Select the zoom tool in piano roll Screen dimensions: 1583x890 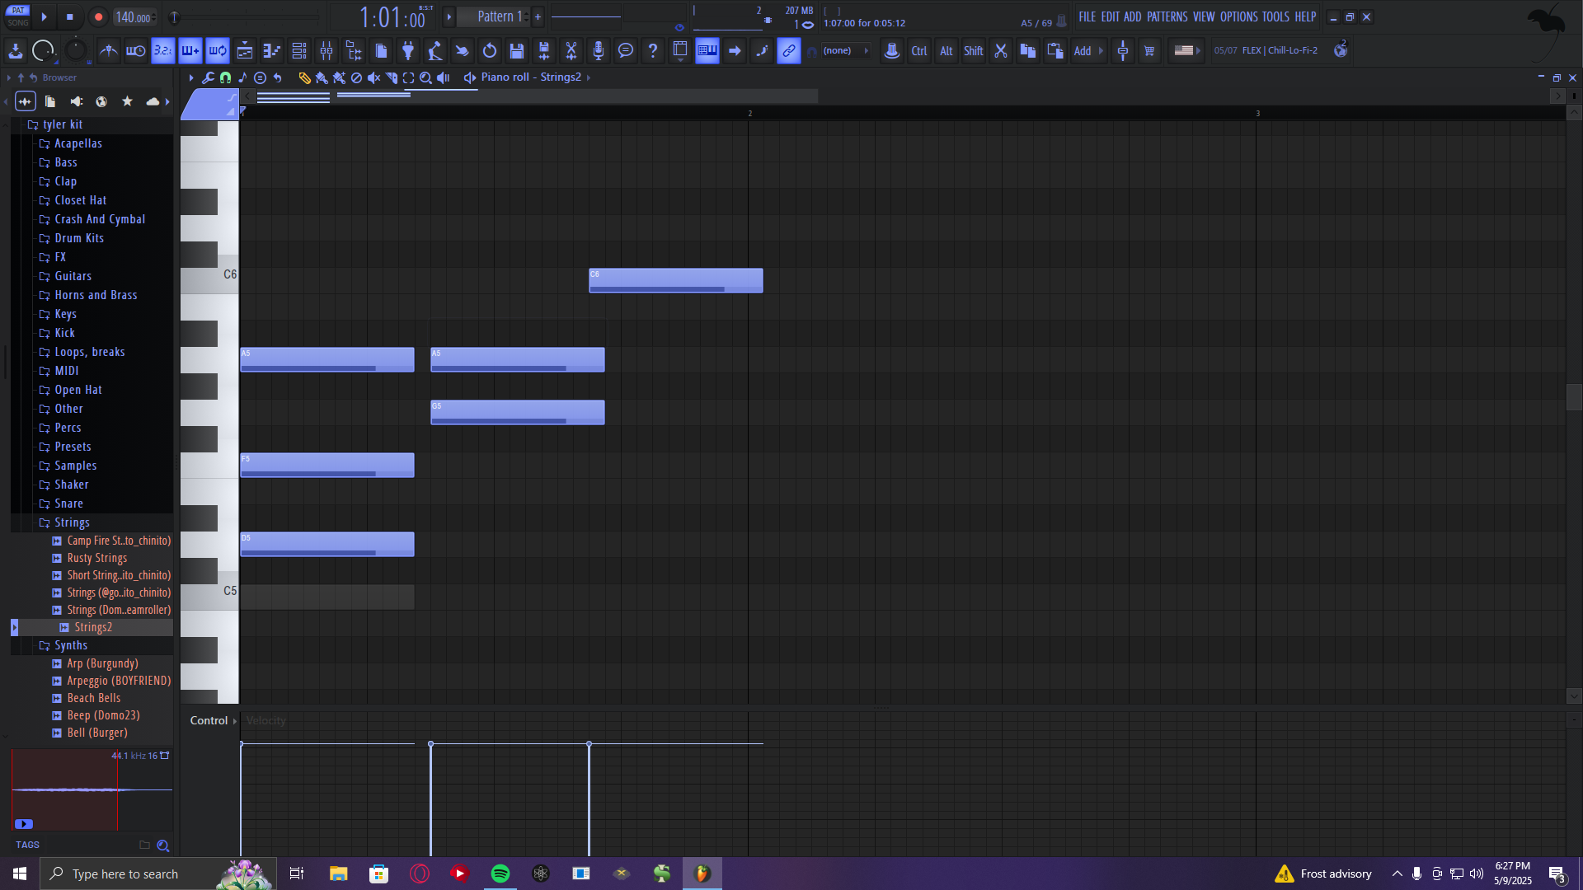425,77
